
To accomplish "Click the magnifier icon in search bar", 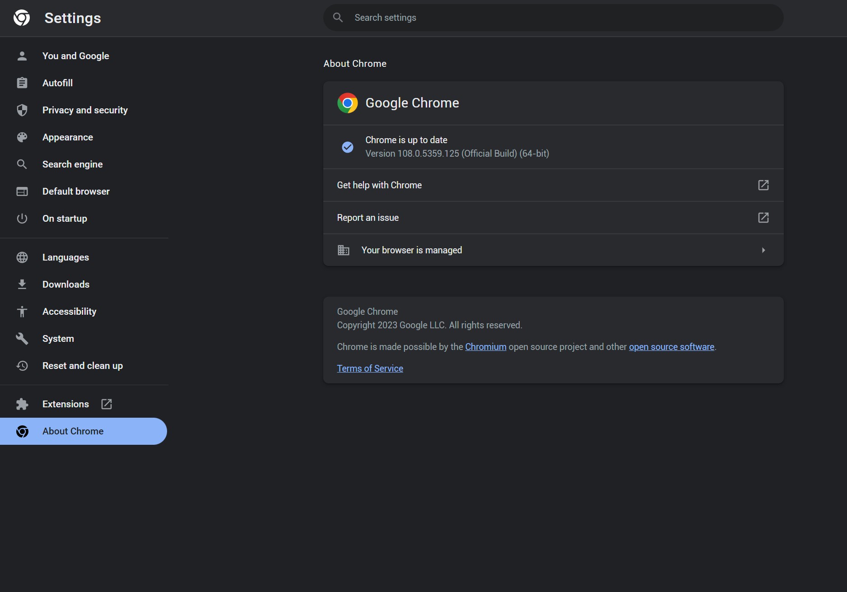I will (x=338, y=18).
